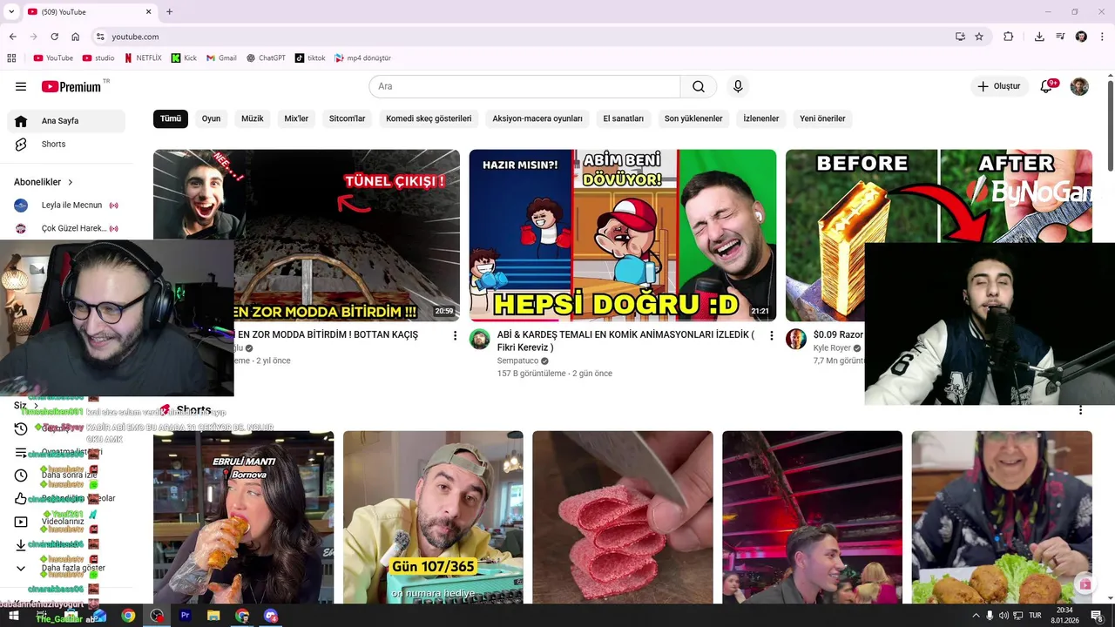Open Adobe Premiere Pro from taskbar

point(185,616)
